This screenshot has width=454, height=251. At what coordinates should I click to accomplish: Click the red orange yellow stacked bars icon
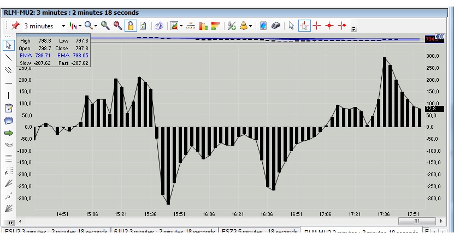(x=215, y=26)
